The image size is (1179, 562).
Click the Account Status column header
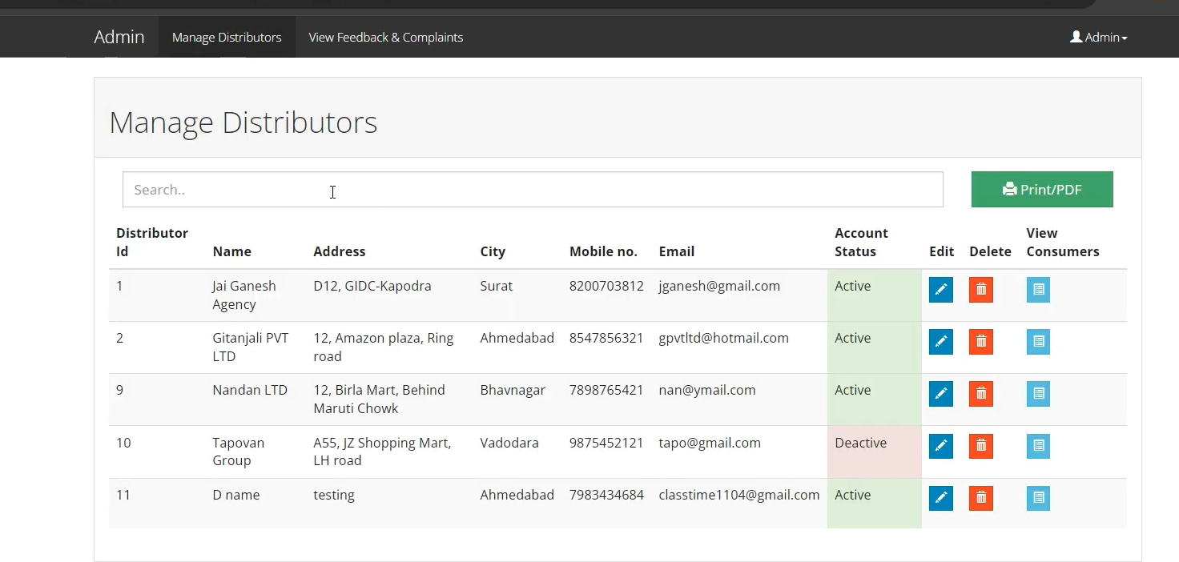click(861, 242)
